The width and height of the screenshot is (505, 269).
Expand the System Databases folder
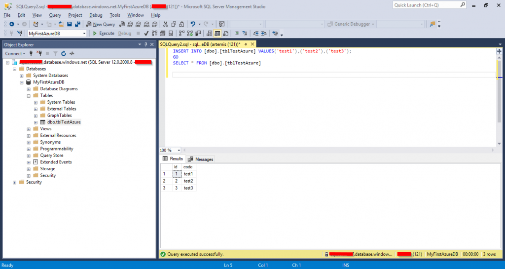click(x=22, y=76)
